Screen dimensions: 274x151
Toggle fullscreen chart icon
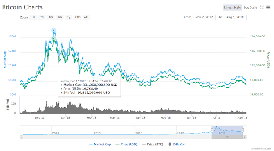pyautogui.click(x=261, y=7)
